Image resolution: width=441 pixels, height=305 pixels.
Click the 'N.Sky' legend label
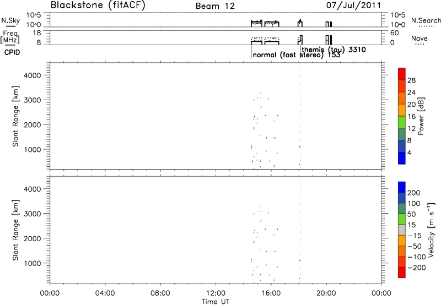click(x=10, y=20)
